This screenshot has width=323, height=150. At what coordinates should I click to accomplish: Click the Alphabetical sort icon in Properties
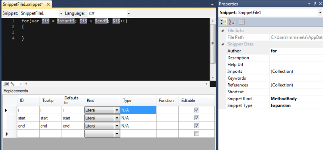tap(231, 22)
